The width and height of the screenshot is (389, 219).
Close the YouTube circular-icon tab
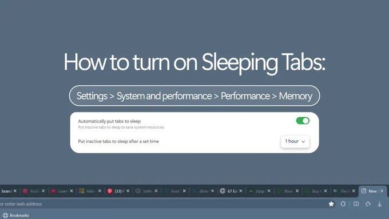43,191
